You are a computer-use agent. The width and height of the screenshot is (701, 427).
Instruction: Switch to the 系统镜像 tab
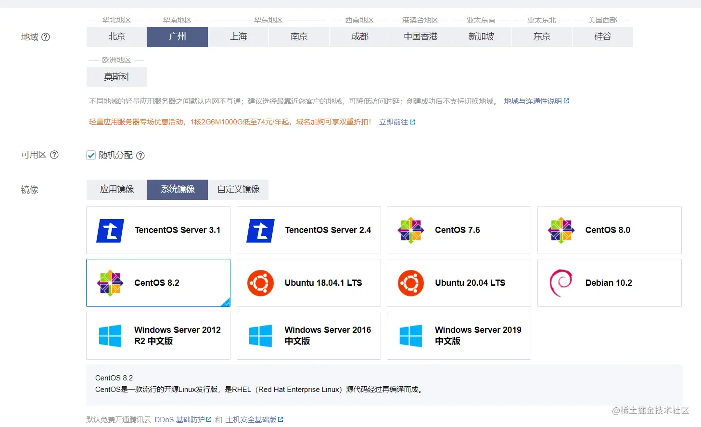[x=178, y=189]
